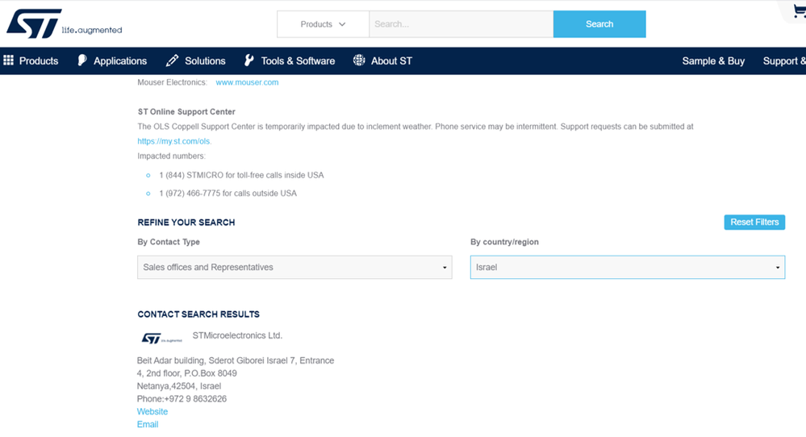Viewport: 806px width, 437px height.
Task: Click the STMicroelectronics Ltd. result logo
Action: coord(161,339)
